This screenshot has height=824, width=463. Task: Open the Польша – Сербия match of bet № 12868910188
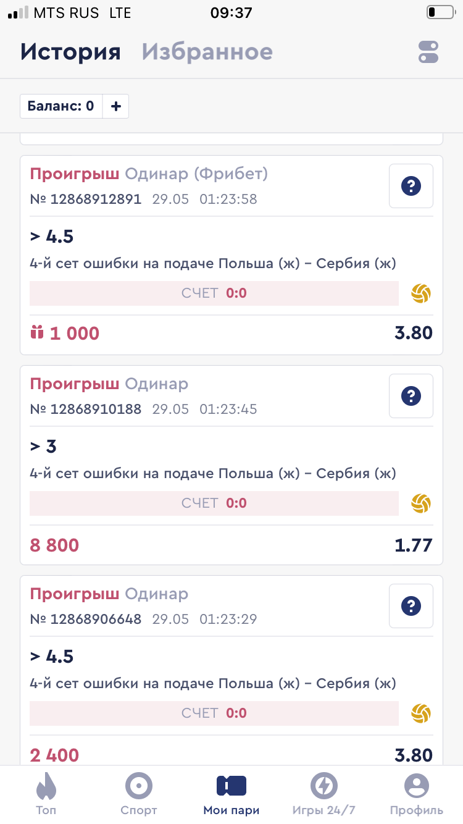click(212, 474)
